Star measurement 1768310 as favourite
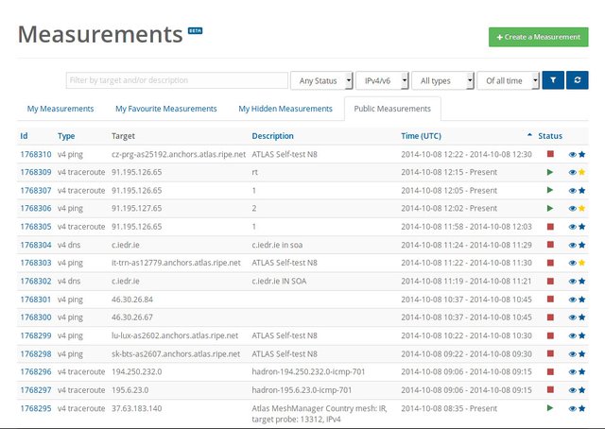Viewport: 605px width, 429px height. pyautogui.click(x=582, y=154)
